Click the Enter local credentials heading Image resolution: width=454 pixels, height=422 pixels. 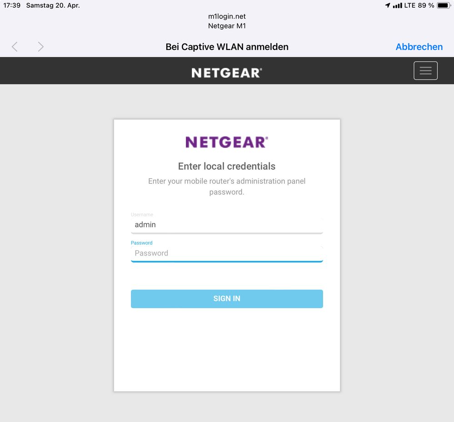click(x=227, y=166)
